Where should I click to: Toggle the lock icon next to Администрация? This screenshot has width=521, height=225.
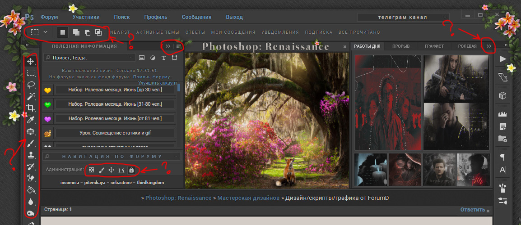point(131,170)
